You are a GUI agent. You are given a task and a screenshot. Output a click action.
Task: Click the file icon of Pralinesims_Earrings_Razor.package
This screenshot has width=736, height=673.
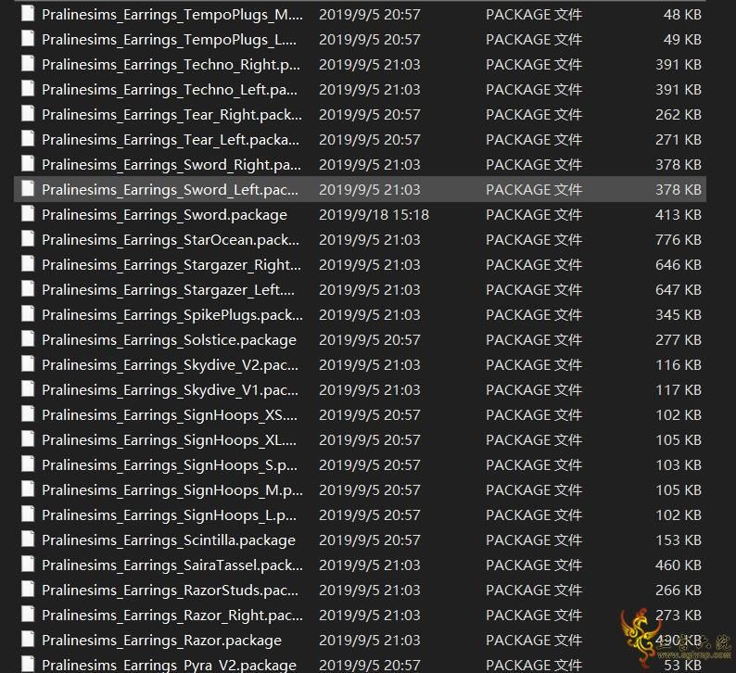28,640
